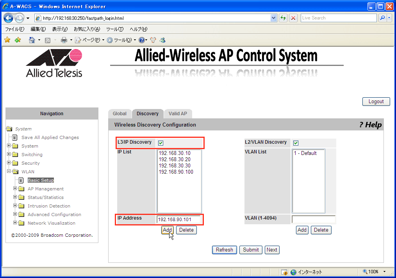
Task: Select 192.168.90.100 in IP List
Action: pos(176,172)
